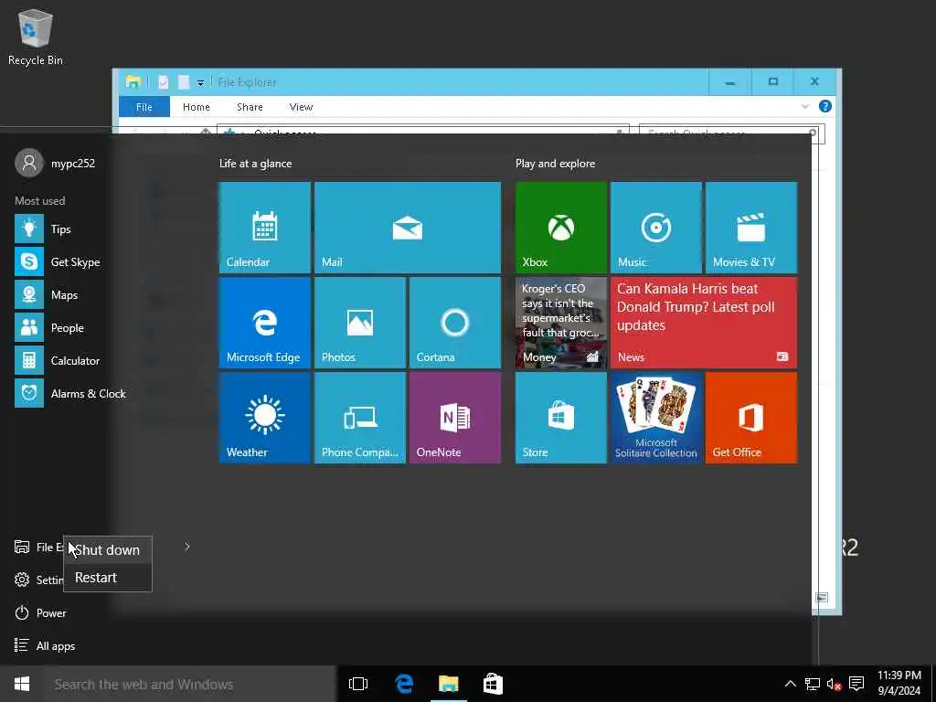Open Microsoft Solitaire Collection tile
This screenshot has height=702, width=936.
click(x=655, y=418)
